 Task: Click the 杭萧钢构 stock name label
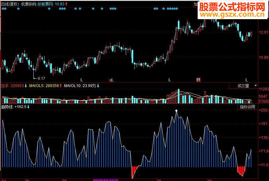pos(28,4)
